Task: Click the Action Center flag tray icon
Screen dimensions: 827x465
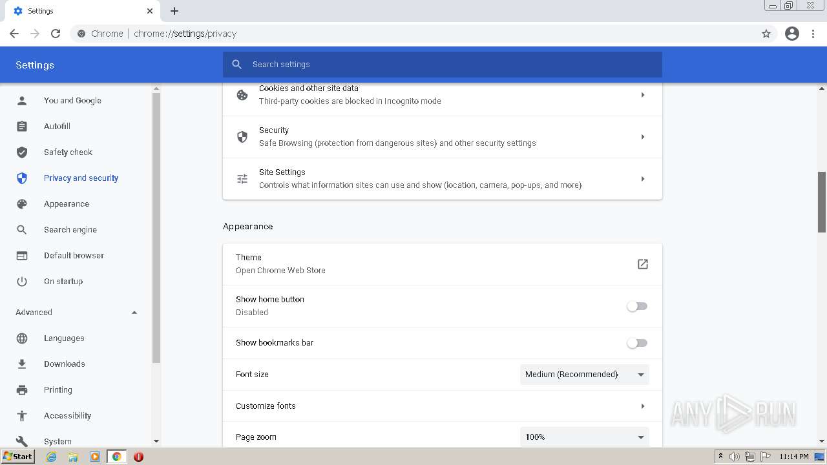Action: [x=766, y=457]
